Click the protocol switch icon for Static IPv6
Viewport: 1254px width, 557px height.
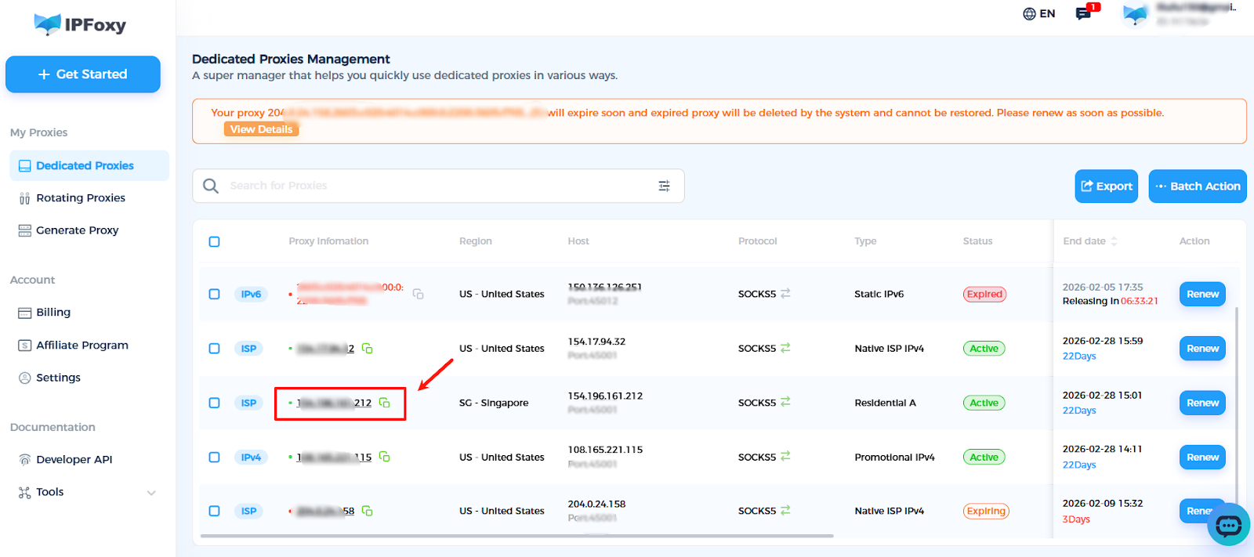[x=785, y=294]
